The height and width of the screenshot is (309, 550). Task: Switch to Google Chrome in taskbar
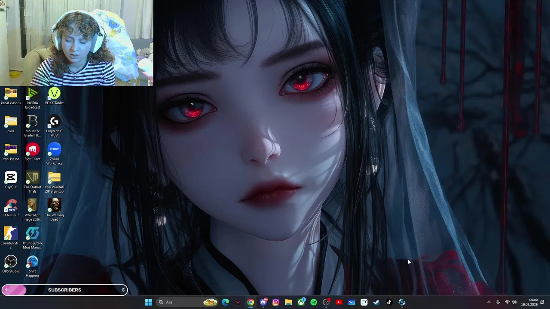(x=251, y=302)
